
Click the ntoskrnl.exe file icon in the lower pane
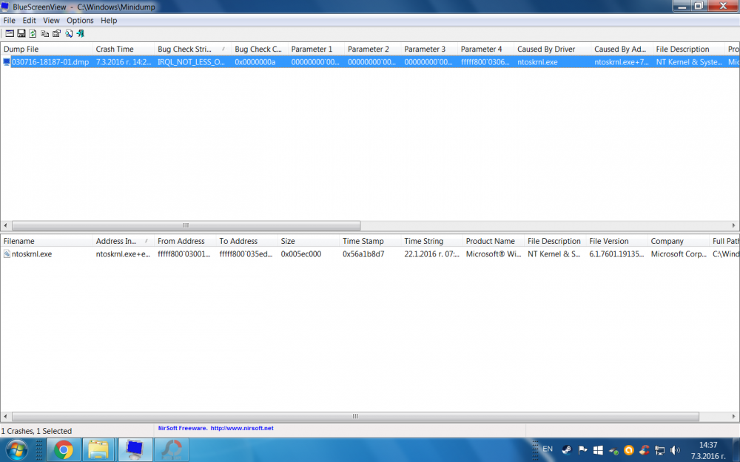click(7, 254)
